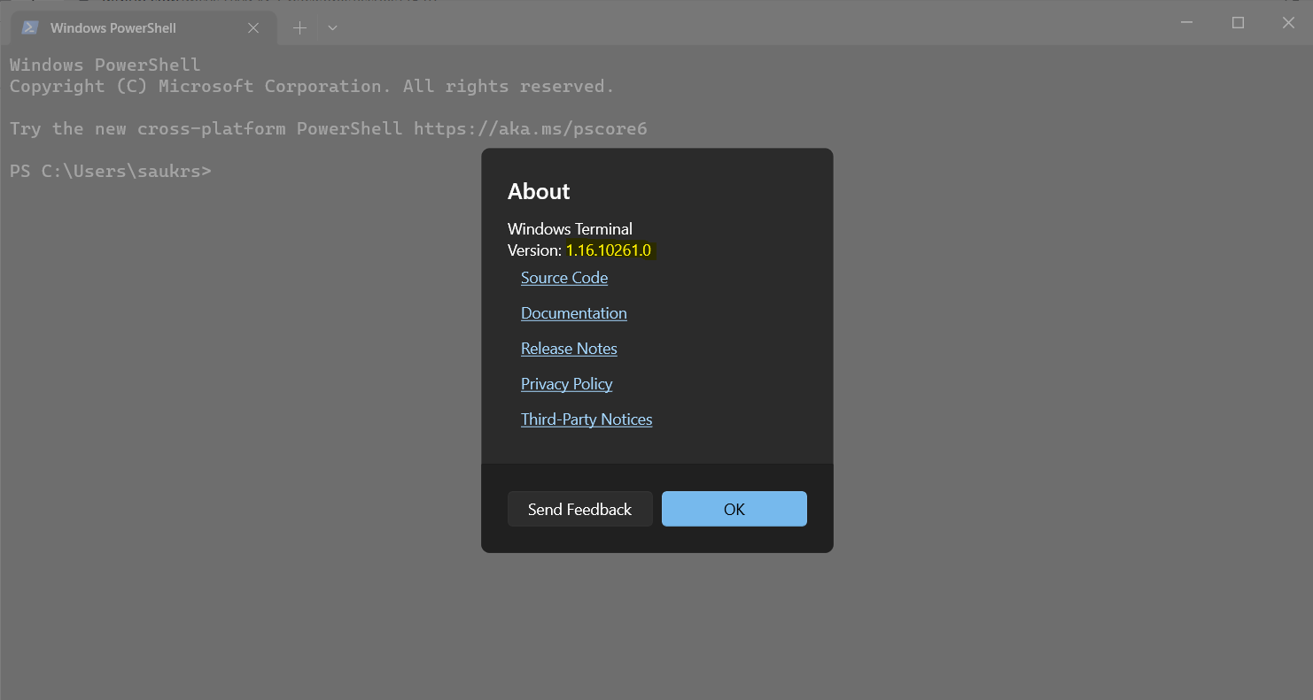The image size is (1313, 700).
Task: Click the X icon on the PowerShell tab
Action: [x=253, y=27]
